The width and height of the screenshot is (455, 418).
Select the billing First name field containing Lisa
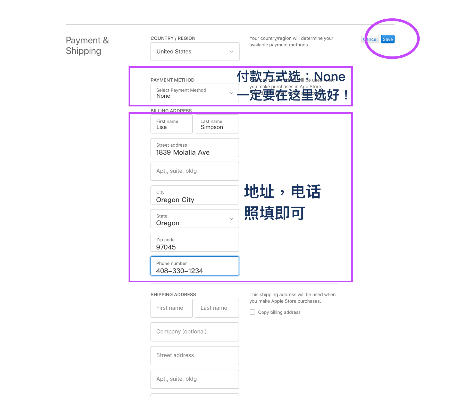171,124
